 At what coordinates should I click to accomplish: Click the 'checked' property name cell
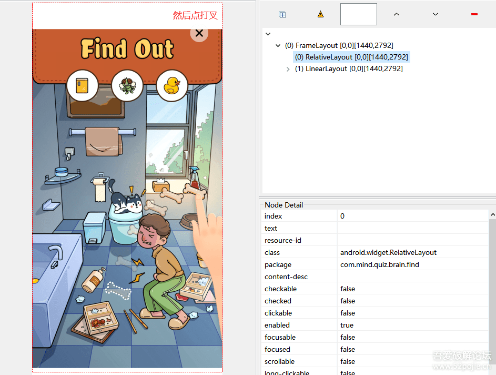pos(299,301)
